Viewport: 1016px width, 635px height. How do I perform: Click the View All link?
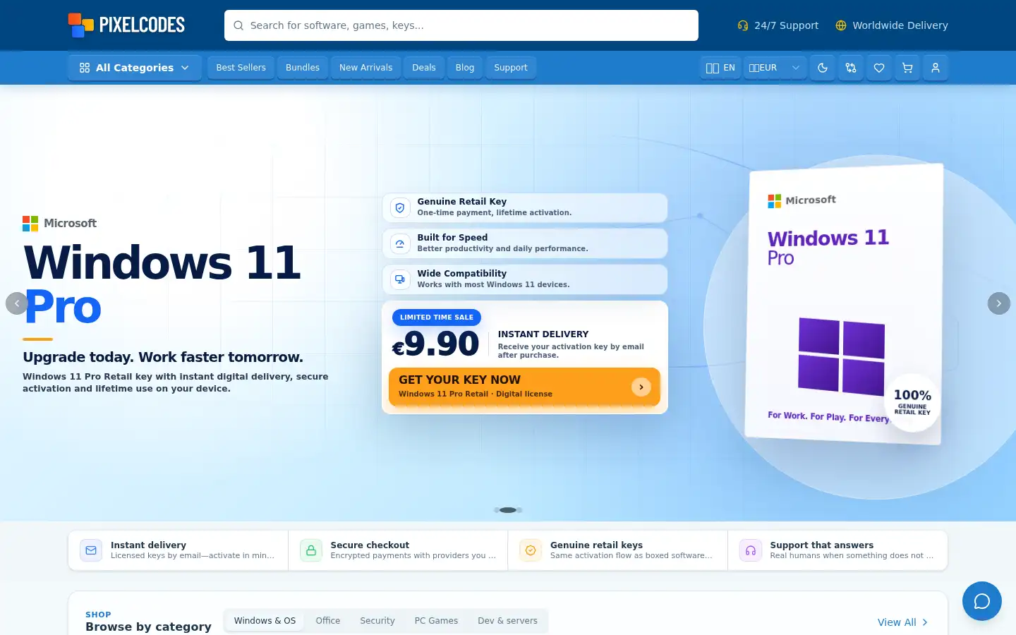(x=902, y=622)
